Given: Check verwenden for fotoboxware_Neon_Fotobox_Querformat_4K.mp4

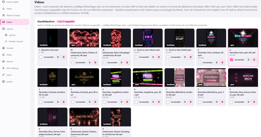Looking at the screenshot, I should (73, 63).
